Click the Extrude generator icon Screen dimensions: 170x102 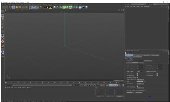click(64, 7)
